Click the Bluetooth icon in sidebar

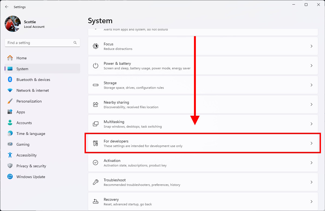click(x=10, y=80)
